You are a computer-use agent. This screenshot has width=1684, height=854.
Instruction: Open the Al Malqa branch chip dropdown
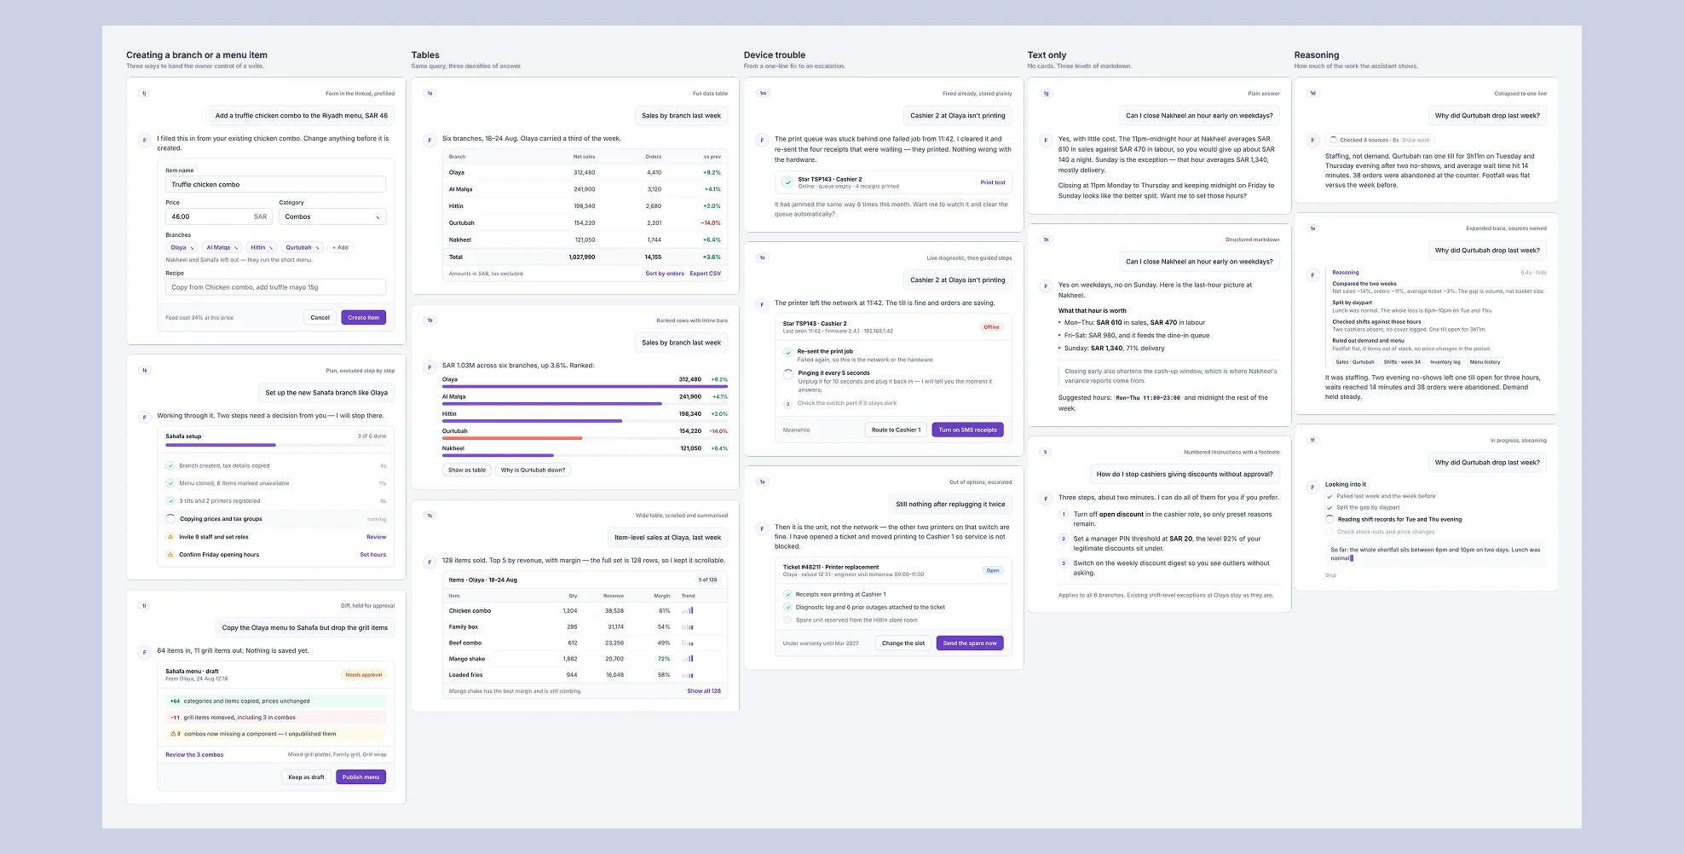pyautogui.click(x=222, y=247)
